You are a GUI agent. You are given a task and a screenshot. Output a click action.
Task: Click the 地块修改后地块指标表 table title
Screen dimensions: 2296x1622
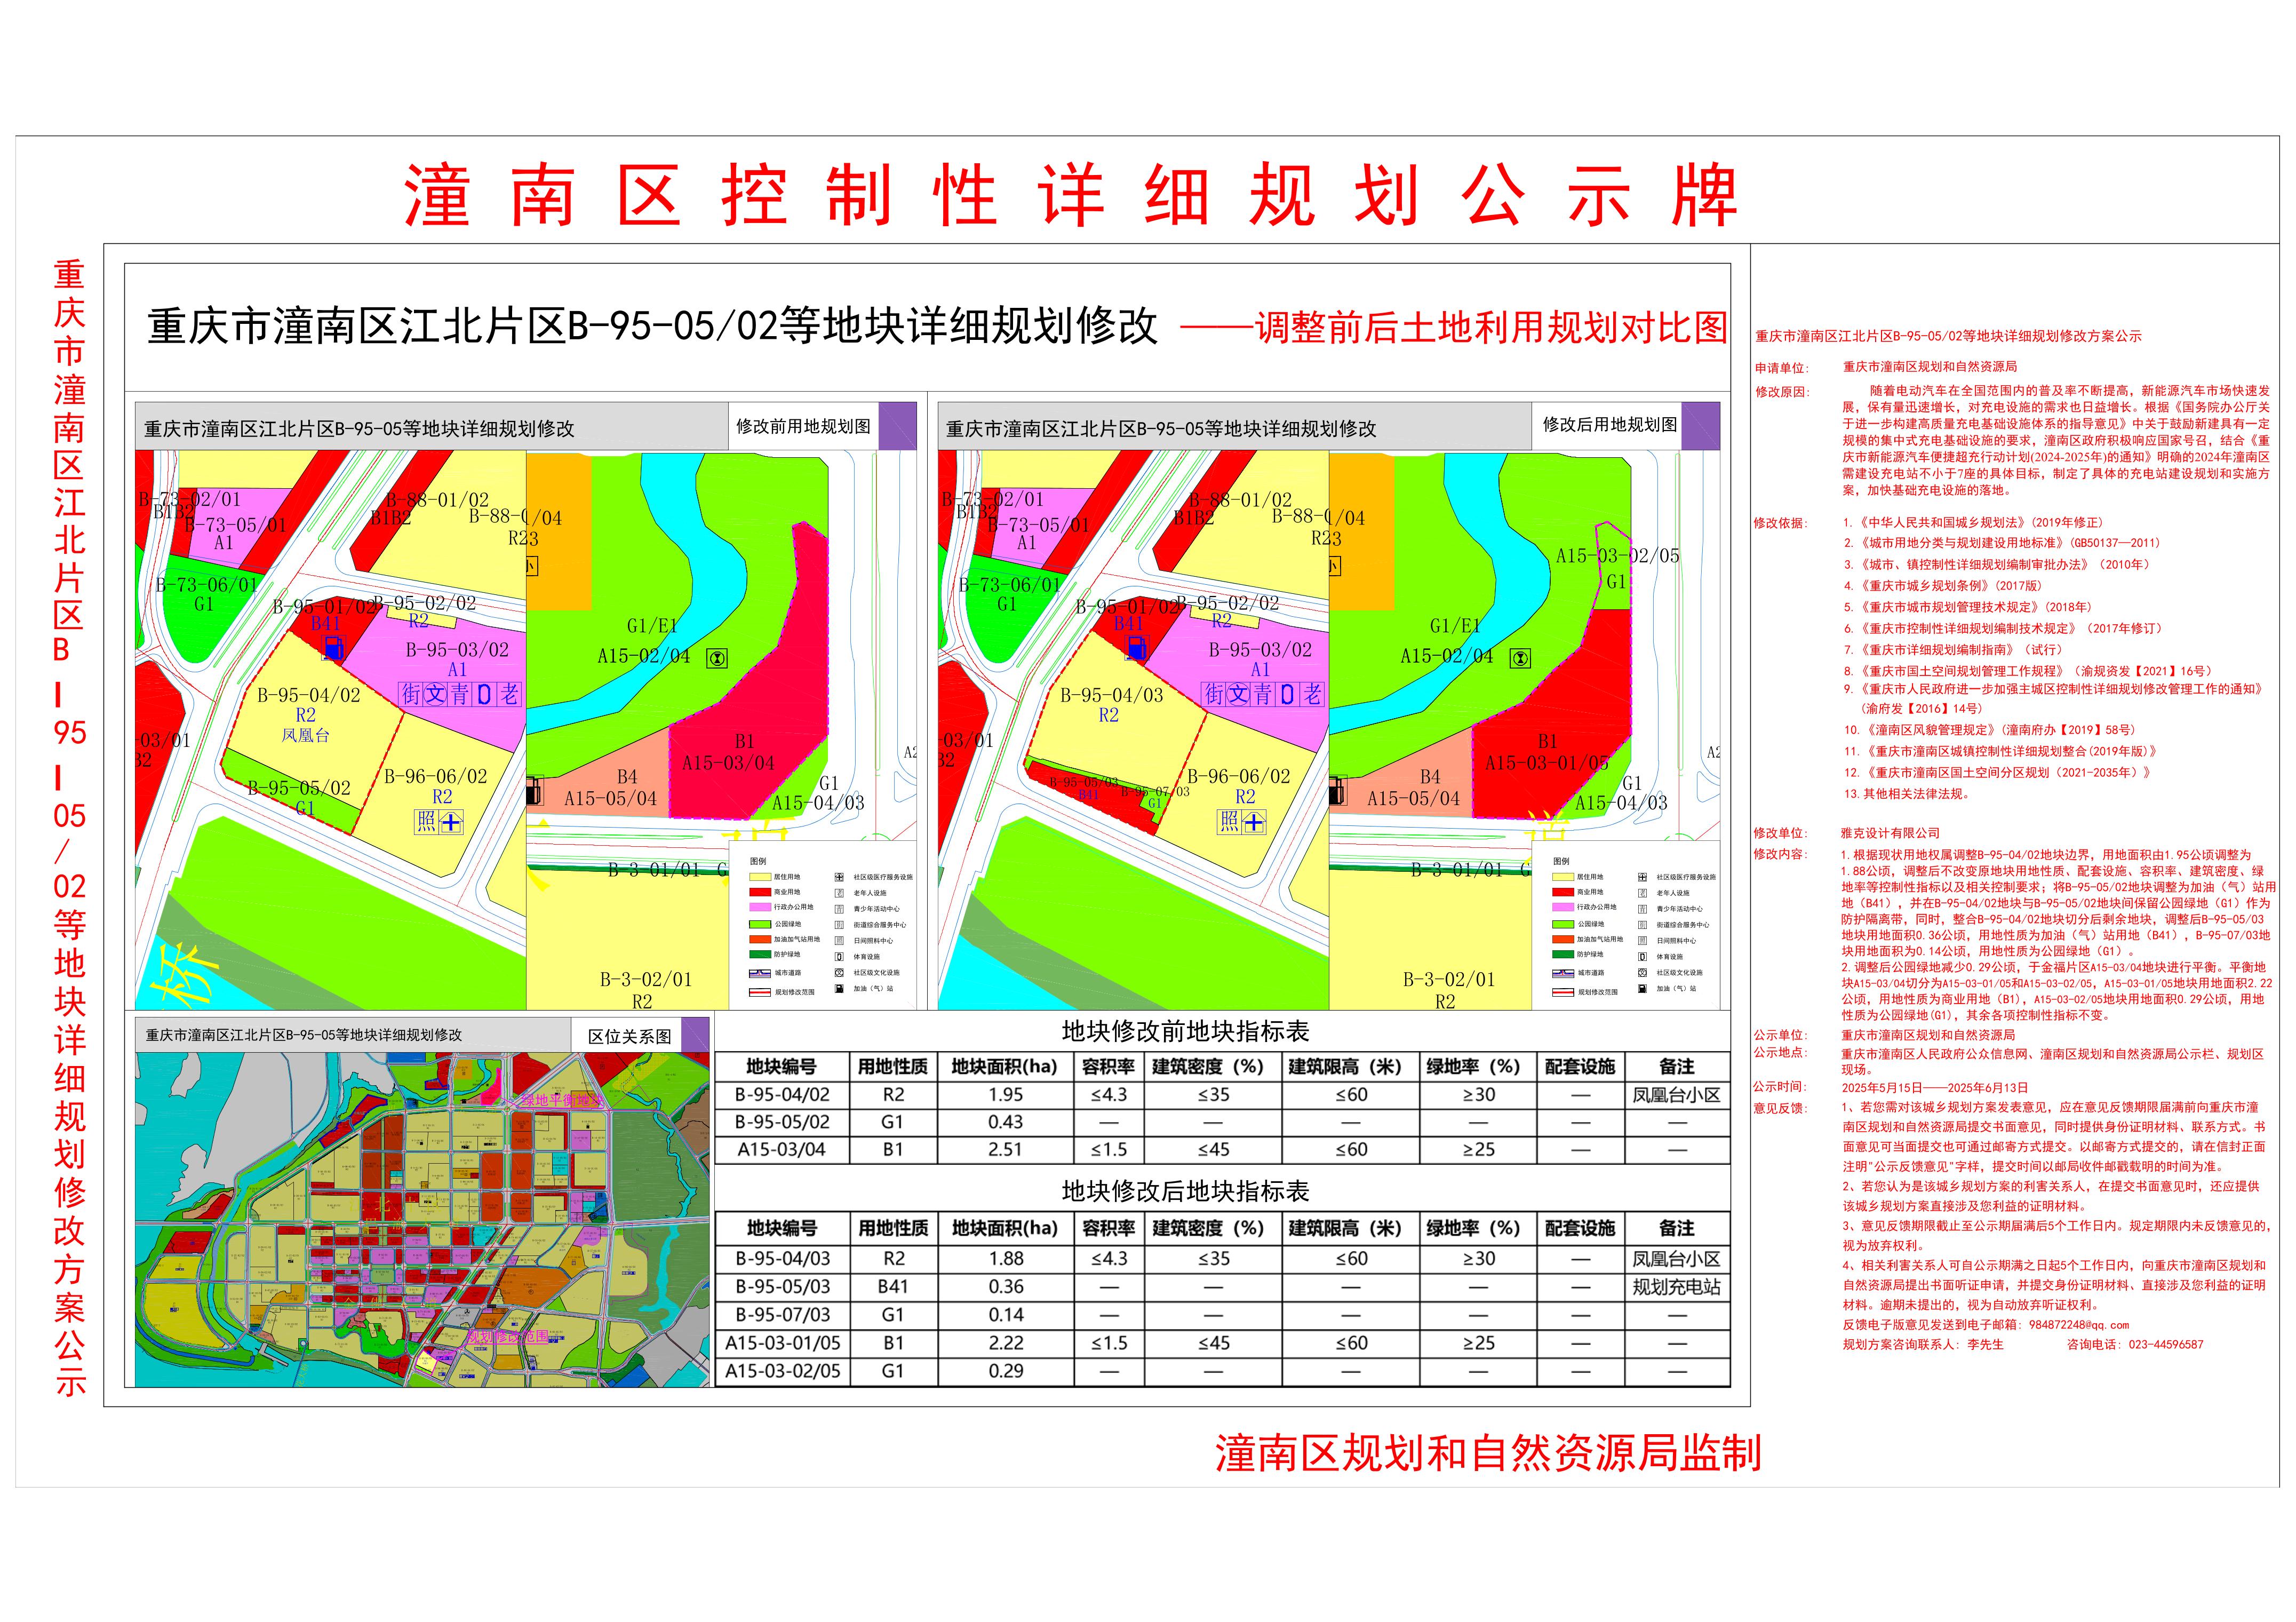coord(1185,1192)
